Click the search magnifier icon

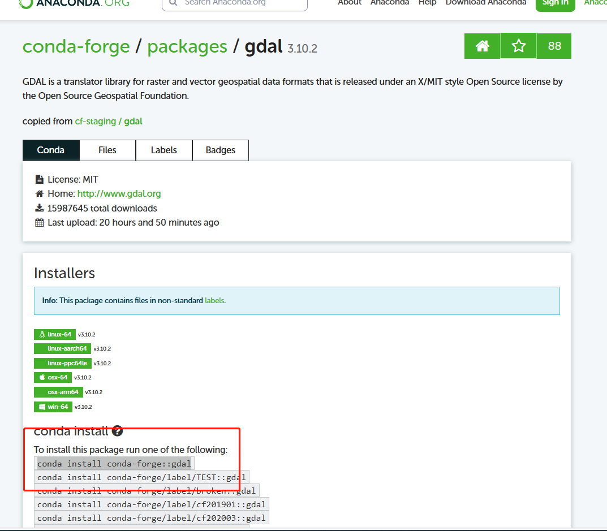174,2
